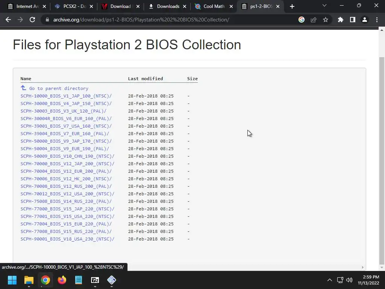This screenshot has width=385, height=289.
Task: Open Chrome's three-dot menu
Action: point(377,20)
